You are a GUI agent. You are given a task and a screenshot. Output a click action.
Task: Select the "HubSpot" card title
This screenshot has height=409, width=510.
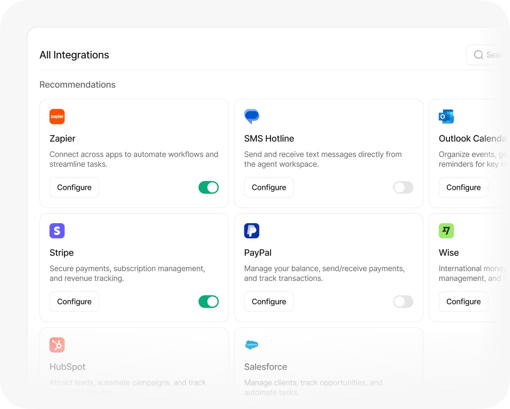68,367
